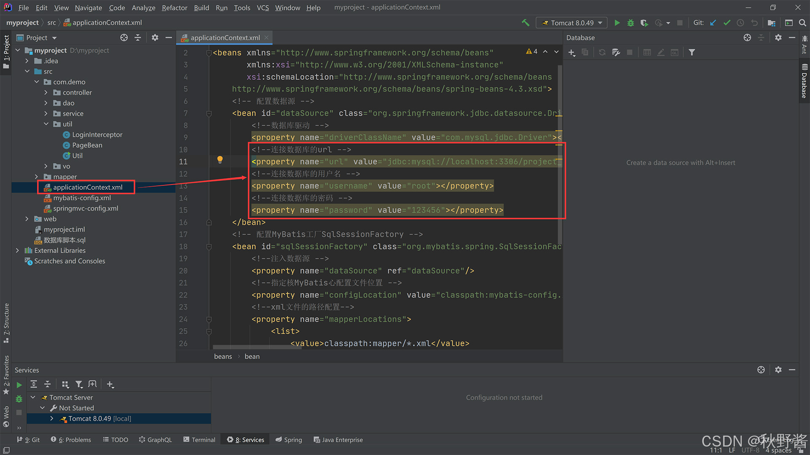This screenshot has height=455, width=810.
Task: Click locate file target icon in Project panel
Action: click(124, 37)
